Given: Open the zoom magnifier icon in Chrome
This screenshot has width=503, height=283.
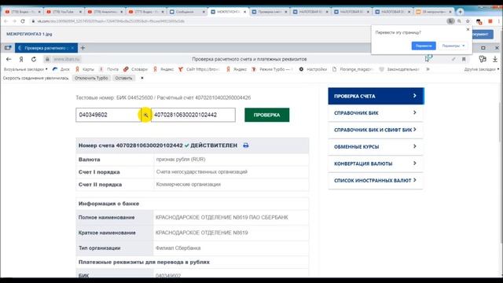Looking at the screenshot, I should (x=459, y=21).
